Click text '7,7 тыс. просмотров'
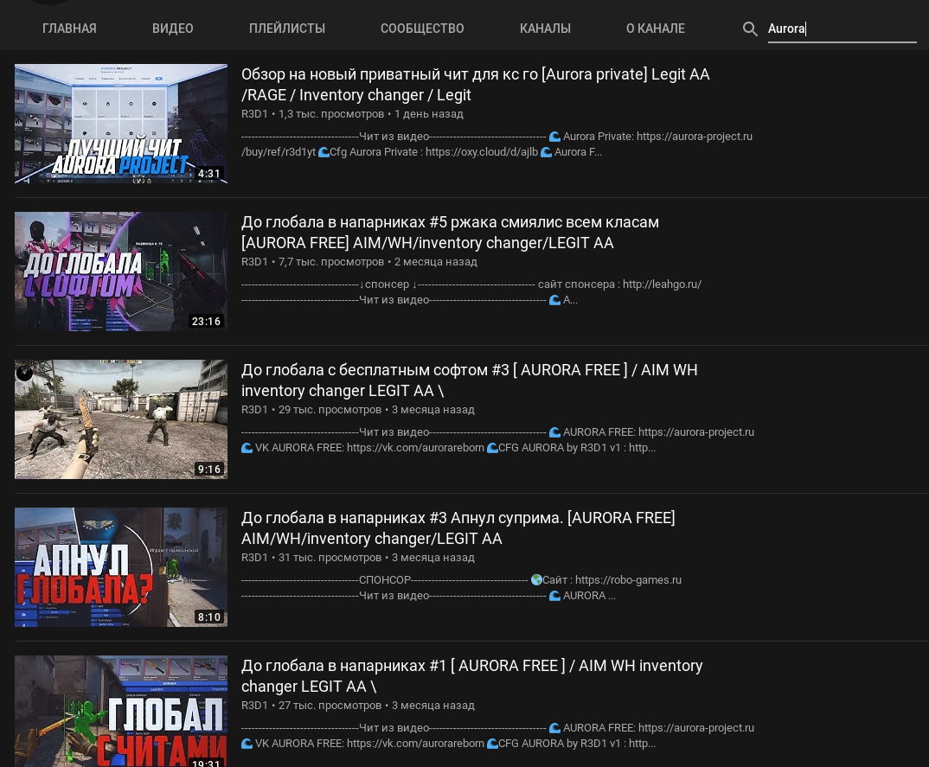Viewport: 929px width, 767px height. (331, 262)
